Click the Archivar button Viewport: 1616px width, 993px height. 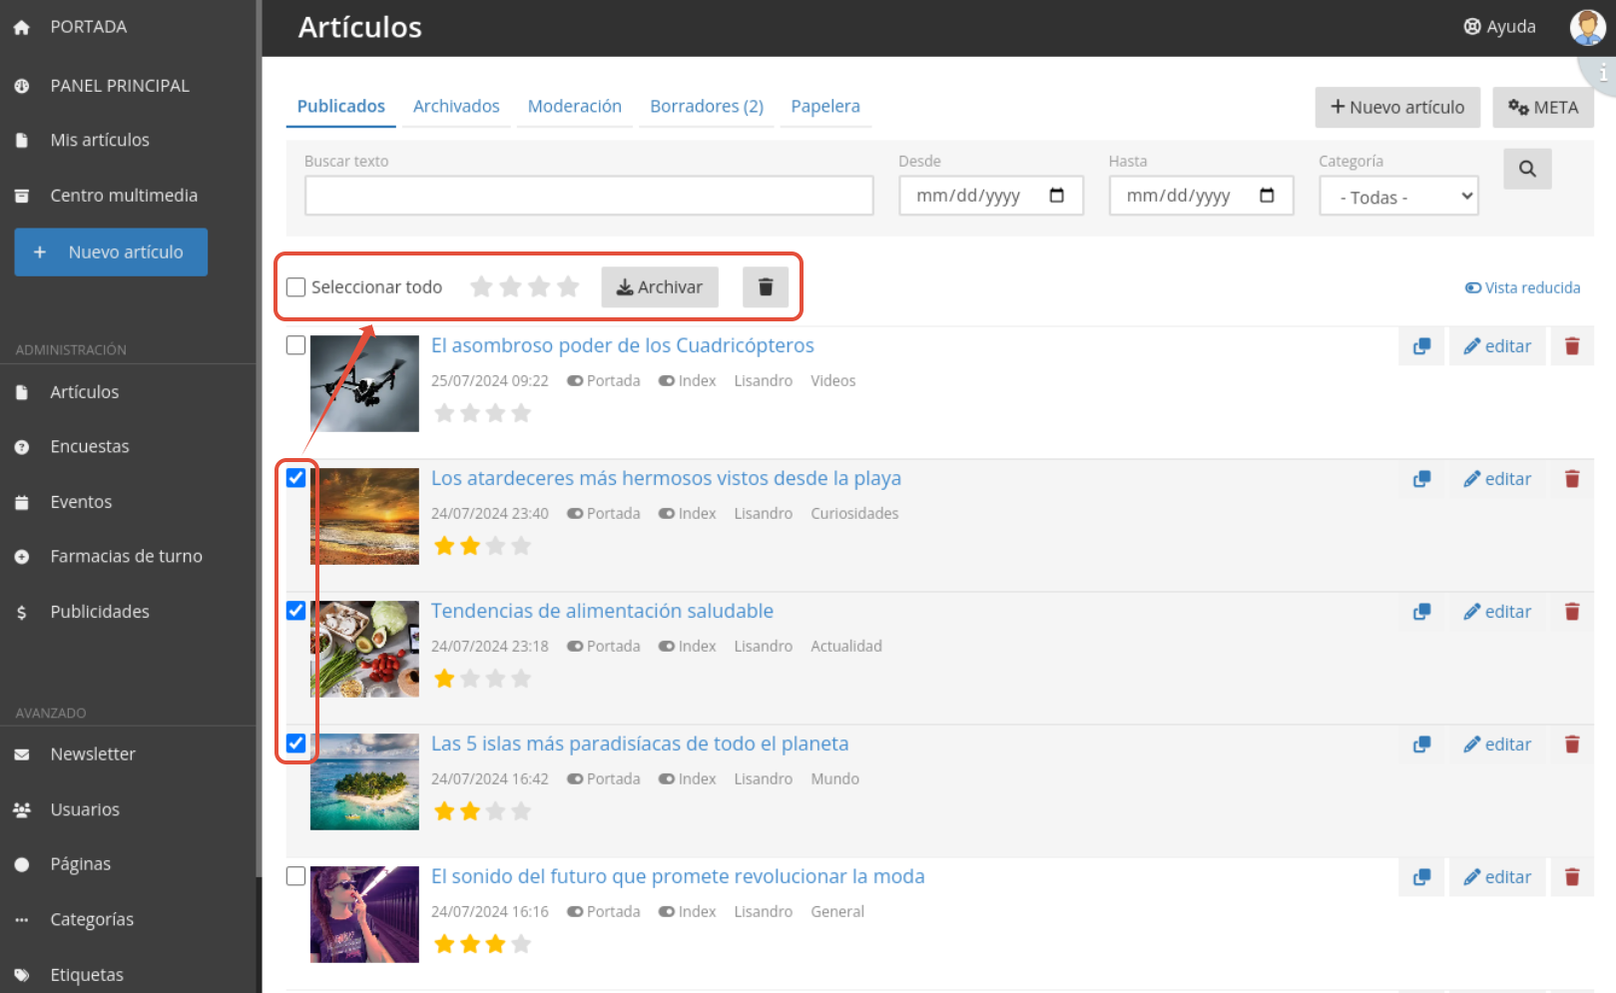(x=660, y=287)
